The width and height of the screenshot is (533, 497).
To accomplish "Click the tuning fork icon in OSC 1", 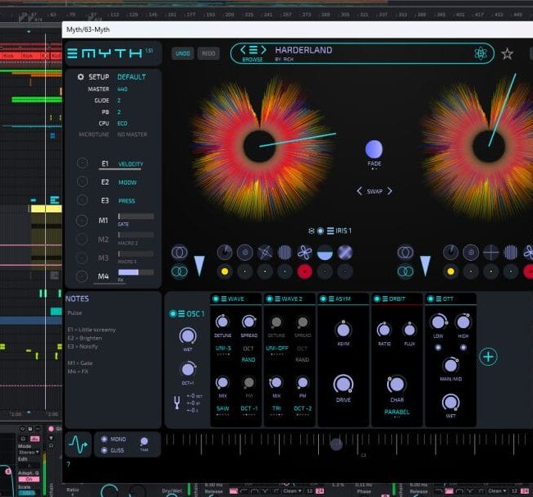I will pyautogui.click(x=175, y=402).
